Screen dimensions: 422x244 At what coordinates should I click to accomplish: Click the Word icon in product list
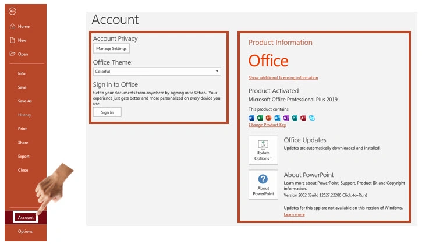(251, 118)
